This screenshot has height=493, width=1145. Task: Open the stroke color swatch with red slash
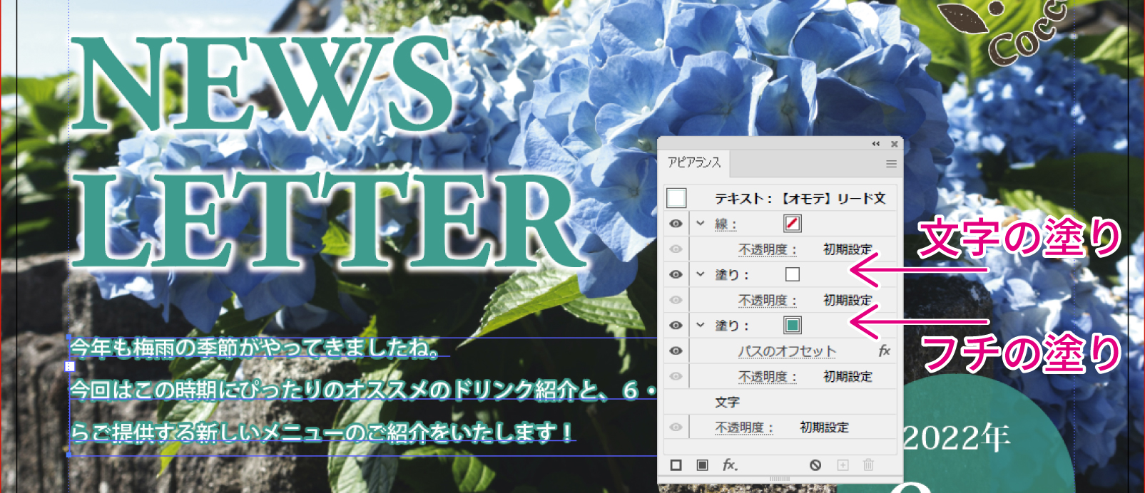(x=792, y=224)
